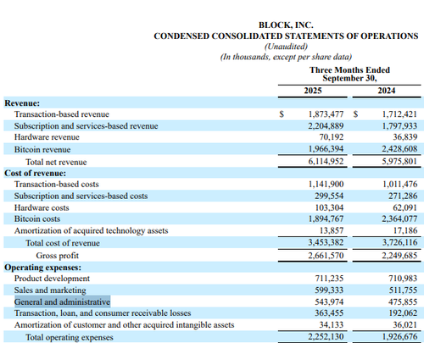The image size is (424, 343).
Task: Select the value "711,235"
Action: (x=329, y=279)
